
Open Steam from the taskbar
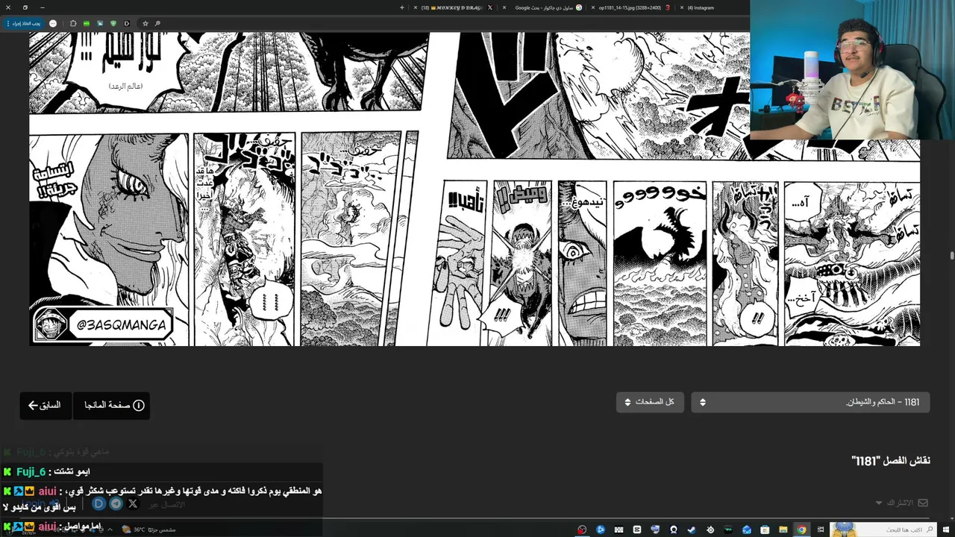pos(691,530)
